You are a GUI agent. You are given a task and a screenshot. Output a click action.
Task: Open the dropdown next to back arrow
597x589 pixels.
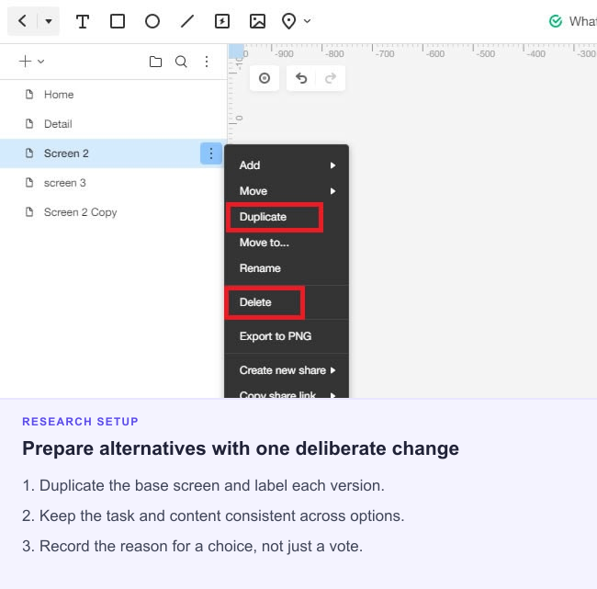point(49,21)
